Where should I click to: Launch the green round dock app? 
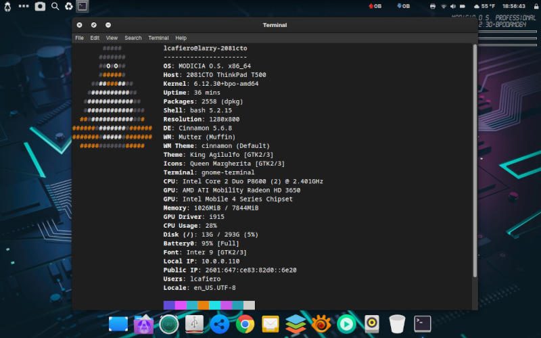(x=169, y=324)
